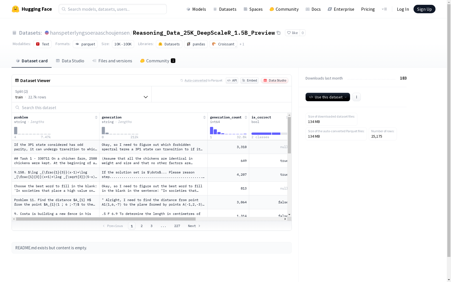Screen dimensions: 451x282
Task: Open the Enterprise navigation item
Action: click(x=341, y=9)
